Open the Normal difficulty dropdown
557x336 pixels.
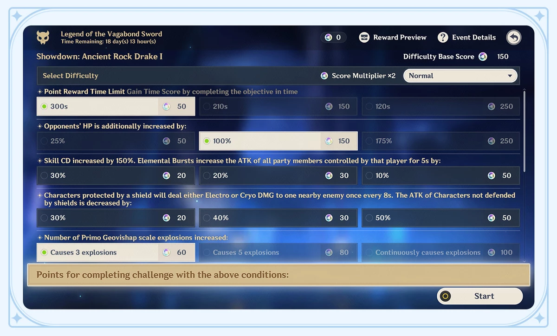460,76
